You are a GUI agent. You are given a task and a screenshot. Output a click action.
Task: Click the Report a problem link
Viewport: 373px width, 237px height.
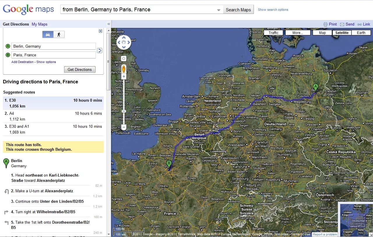click(x=325, y=234)
